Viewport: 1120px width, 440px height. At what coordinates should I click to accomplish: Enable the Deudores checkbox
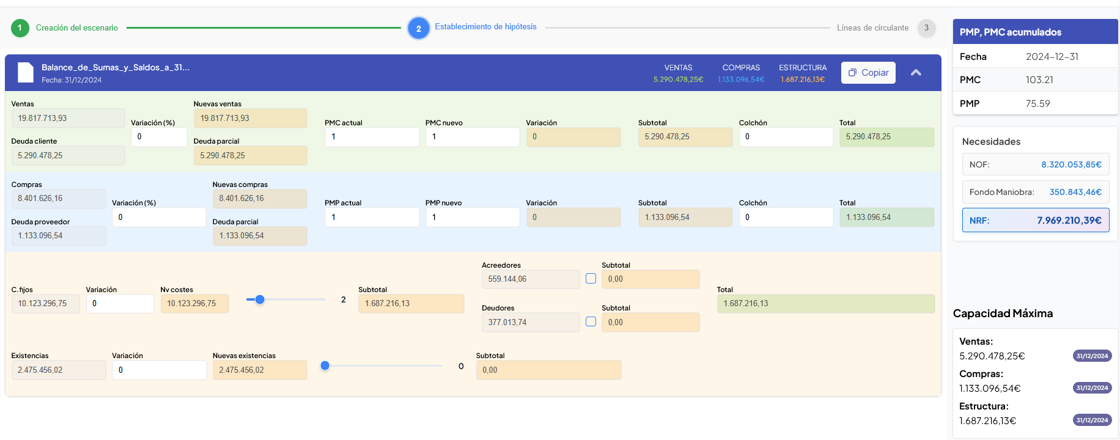coord(591,321)
